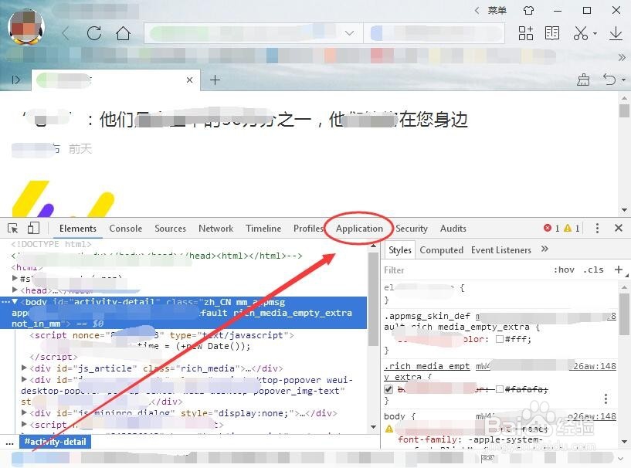
Task: Go to the home page icon
Action: coord(123,33)
